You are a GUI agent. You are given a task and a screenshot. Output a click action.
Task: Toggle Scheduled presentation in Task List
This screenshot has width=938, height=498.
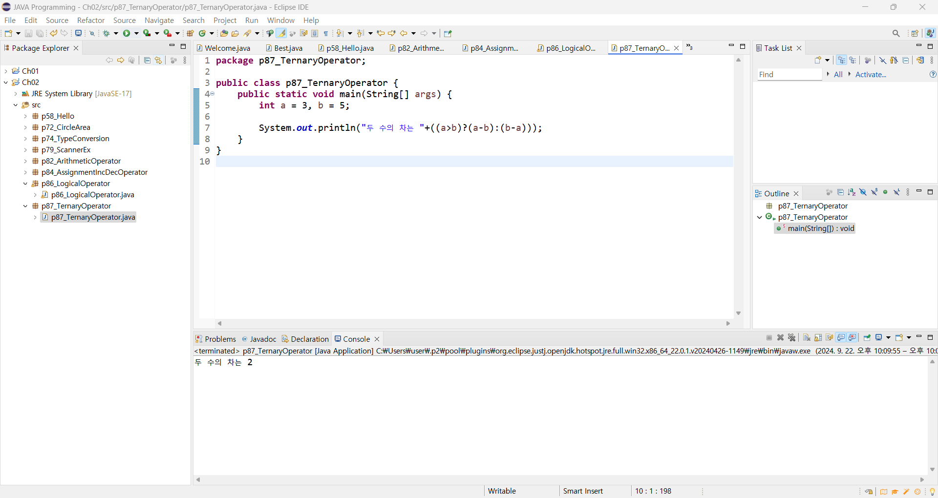(x=853, y=60)
